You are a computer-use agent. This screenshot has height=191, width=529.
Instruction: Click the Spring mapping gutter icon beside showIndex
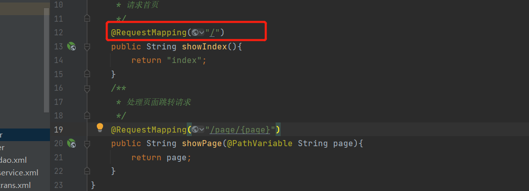71,46
